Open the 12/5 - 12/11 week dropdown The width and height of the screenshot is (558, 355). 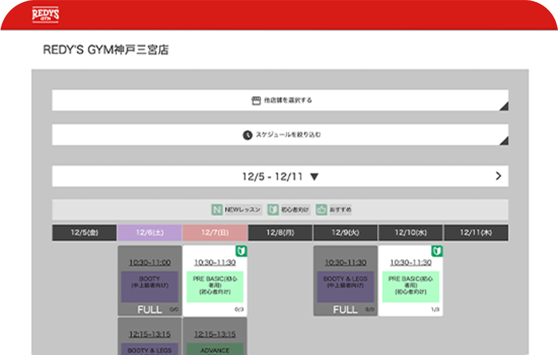point(280,176)
